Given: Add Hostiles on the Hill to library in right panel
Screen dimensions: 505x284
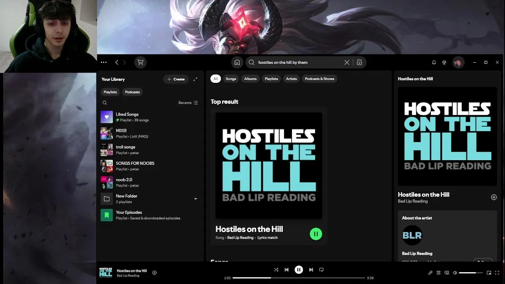Looking at the screenshot, I should click(x=494, y=197).
